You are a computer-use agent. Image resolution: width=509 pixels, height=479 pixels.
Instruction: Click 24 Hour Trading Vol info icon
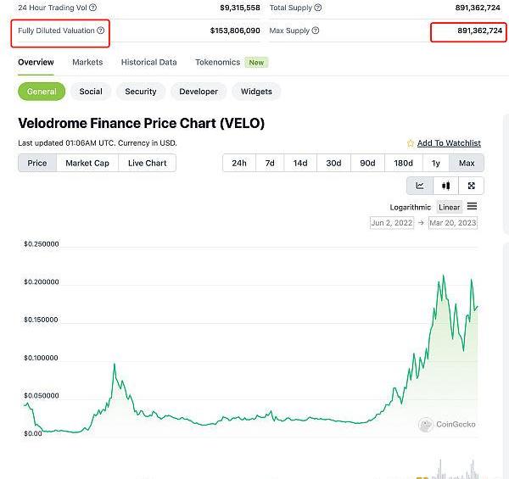(x=92, y=8)
